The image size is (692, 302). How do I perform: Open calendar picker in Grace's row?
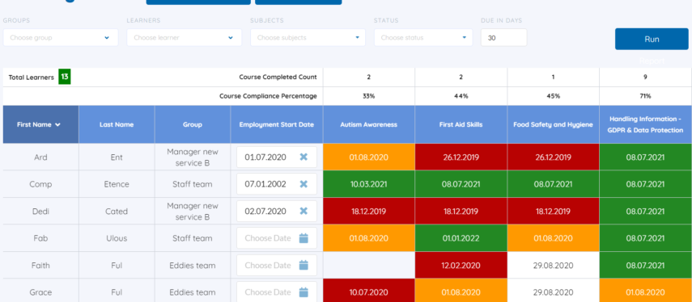pos(304,292)
